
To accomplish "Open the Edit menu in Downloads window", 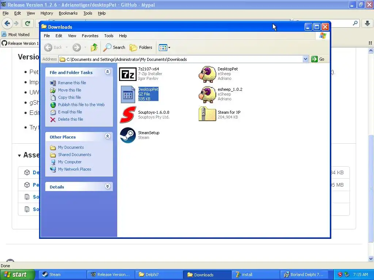I will pos(59,36).
